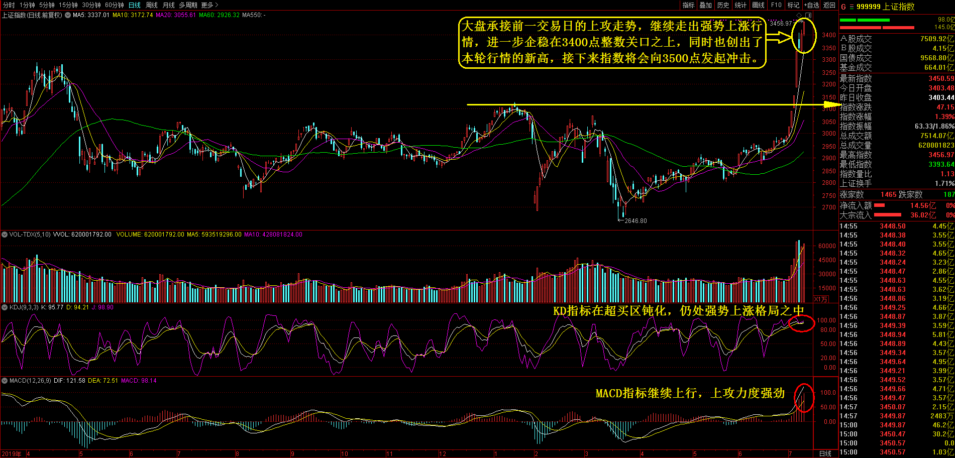Click month 12 marker on time axis
This screenshot has width=955, height=458.
coord(442,454)
